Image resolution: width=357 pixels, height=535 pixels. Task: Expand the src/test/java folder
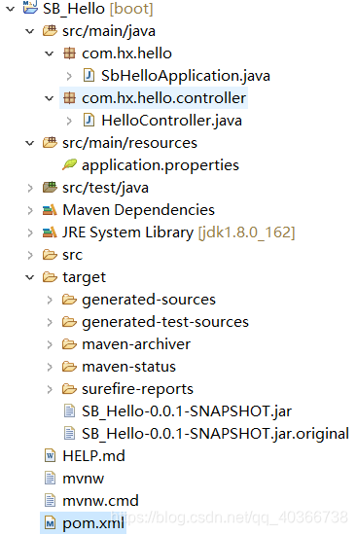[30, 188]
